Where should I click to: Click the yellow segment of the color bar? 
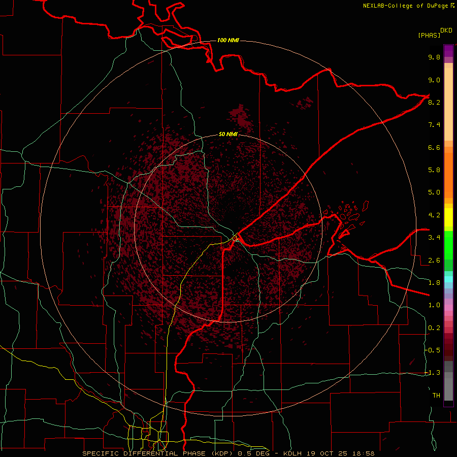[x=448, y=217]
